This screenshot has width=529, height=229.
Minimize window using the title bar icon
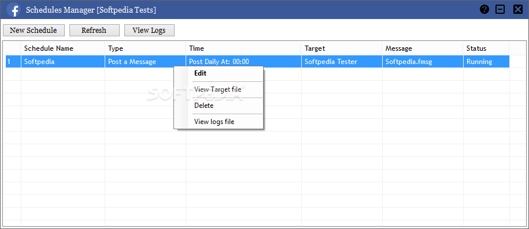[x=500, y=9]
